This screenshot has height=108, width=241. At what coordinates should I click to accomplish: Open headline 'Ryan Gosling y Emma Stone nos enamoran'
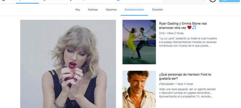pyautogui.click(x=183, y=26)
